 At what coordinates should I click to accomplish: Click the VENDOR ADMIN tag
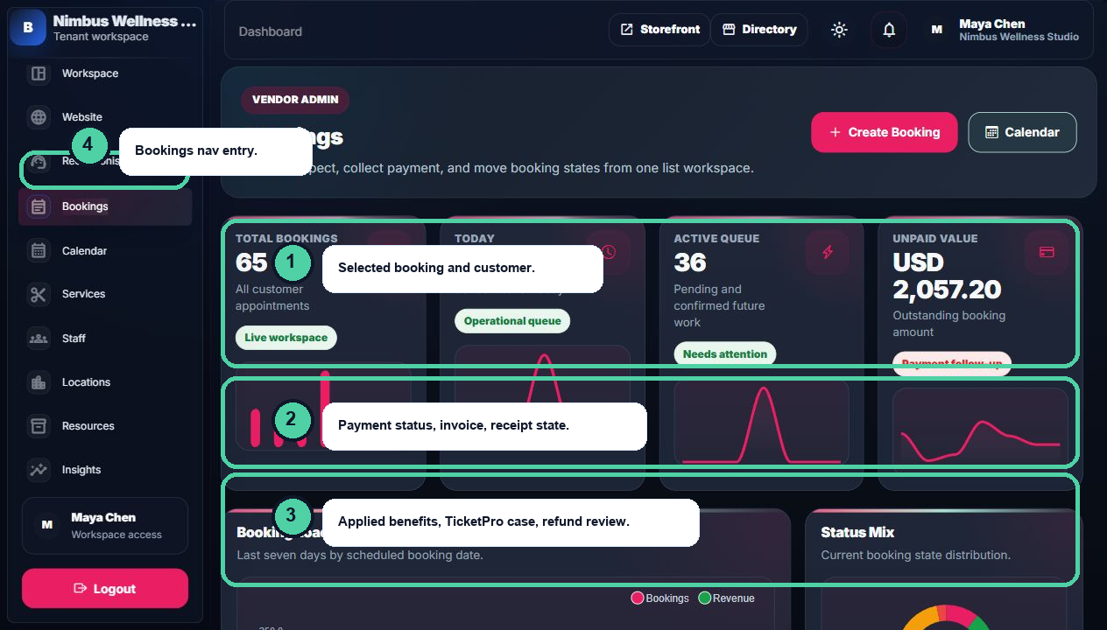(295, 100)
